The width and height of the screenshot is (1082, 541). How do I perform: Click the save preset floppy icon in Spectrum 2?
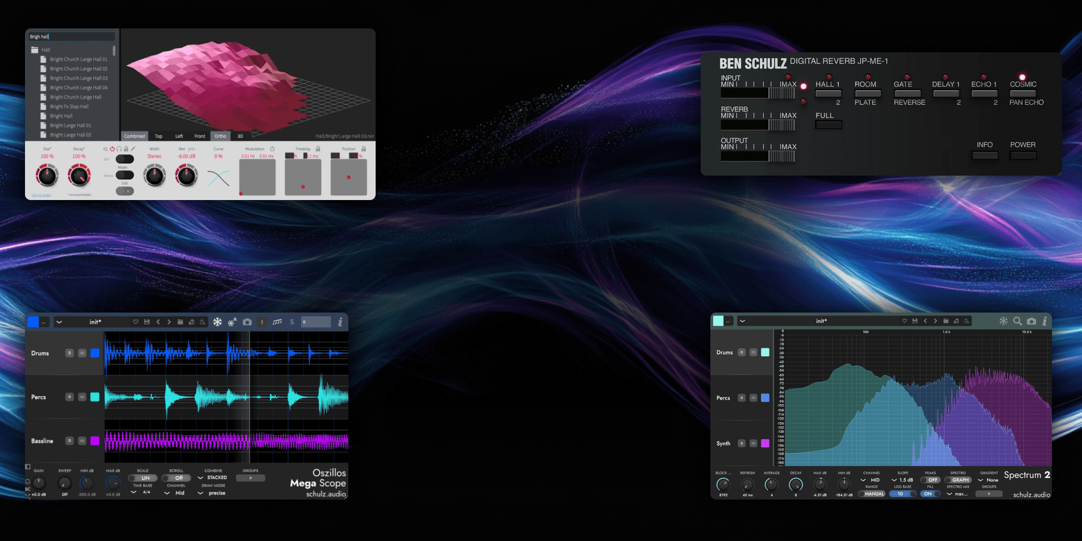click(x=914, y=321)
